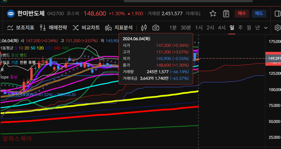Click the 75,000 price axis label

click(275, 105)
